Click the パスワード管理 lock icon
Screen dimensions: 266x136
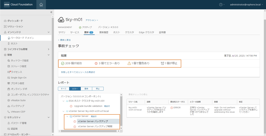9,123
